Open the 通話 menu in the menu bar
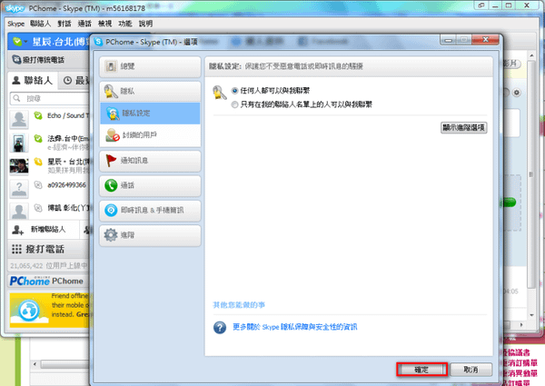The image size is (545, 386). pos(84,24)
